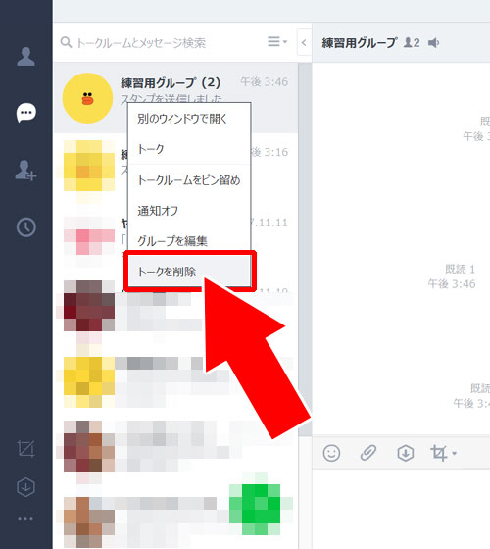This screenshot has height=549, width=490.
Task: Open the 練習用グループ (2) chat row title
Action: (x=171, y=83)
